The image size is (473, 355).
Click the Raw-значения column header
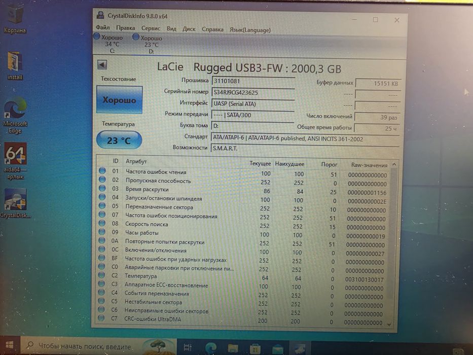(369, 165)
